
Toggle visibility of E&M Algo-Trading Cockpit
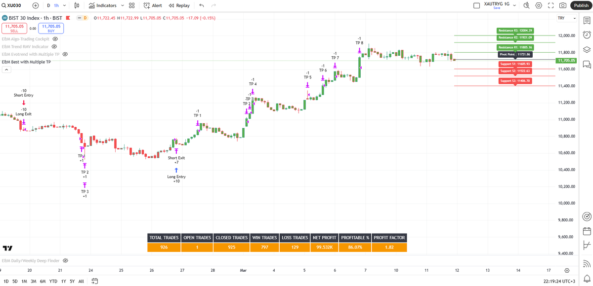pos(55,38)
